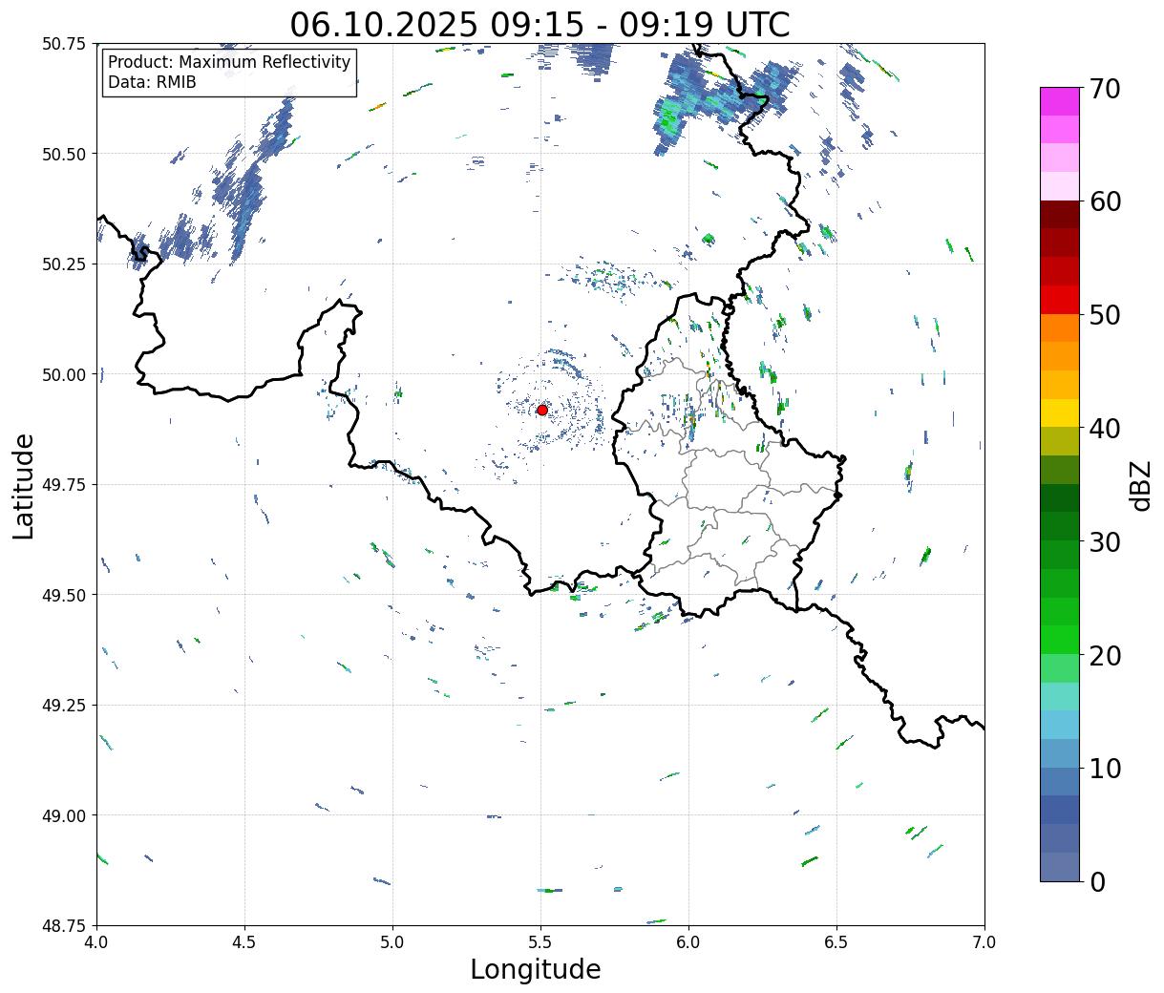Click the colorbar tick label 0
Screen dimensions: 1164x993
point(1096,882)
